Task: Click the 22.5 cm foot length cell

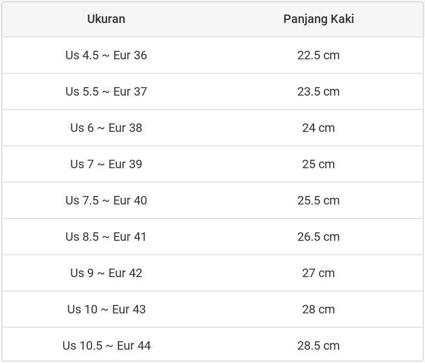Action: pyautogui.click(x=318, y=55)
